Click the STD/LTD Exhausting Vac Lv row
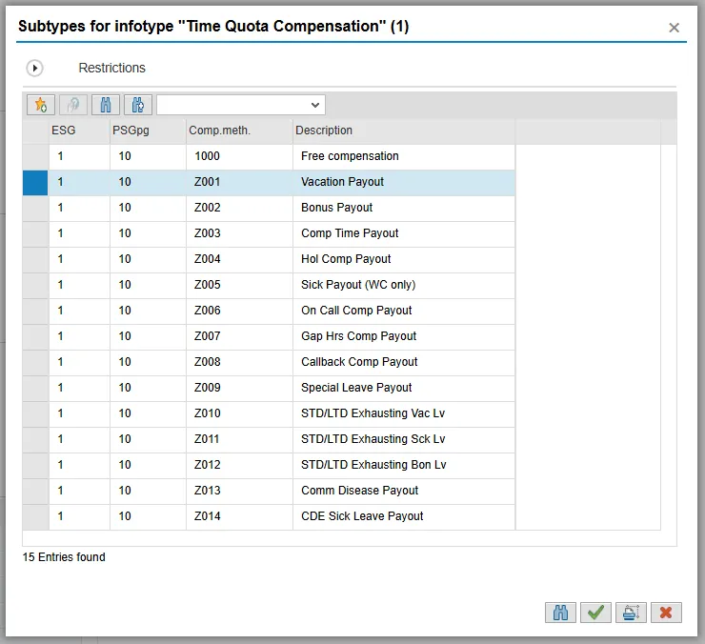This screenshot has width=705, height=644. [x=373, y=413]
